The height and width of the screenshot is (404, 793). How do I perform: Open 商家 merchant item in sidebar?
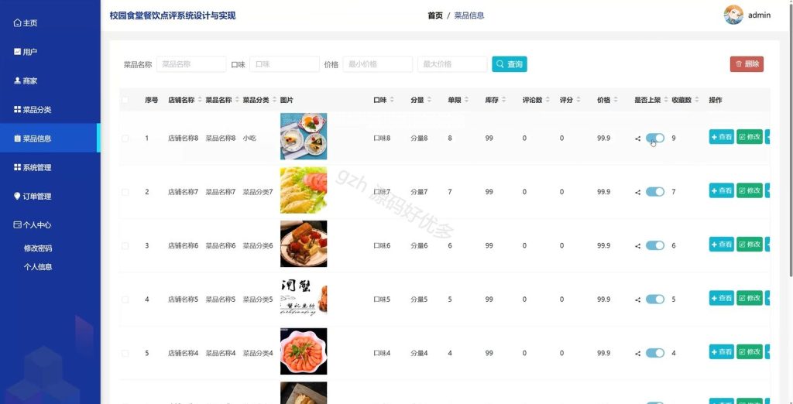(26, 81)
